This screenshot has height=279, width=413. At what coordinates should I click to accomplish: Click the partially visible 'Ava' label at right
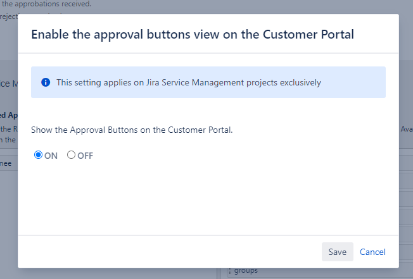tap(406, 128)
